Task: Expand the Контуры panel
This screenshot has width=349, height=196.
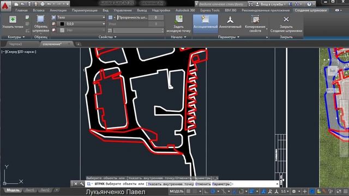Action: click(x=16, y=37)
